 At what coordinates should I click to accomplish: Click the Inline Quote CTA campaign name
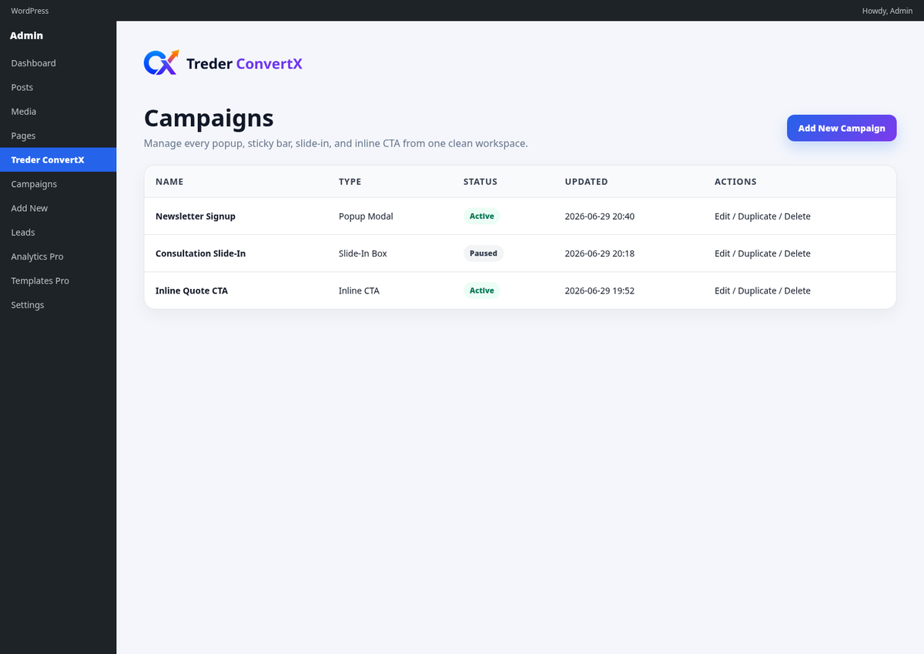[x=192, y=290]
